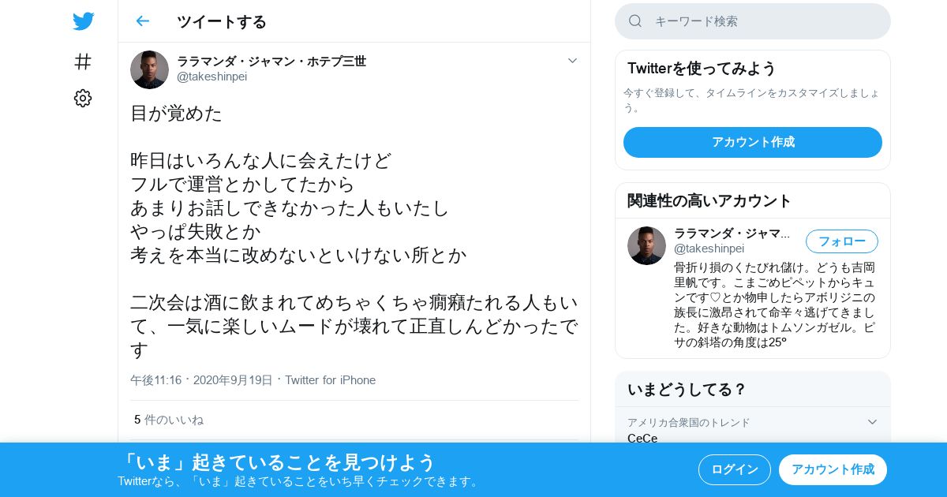Viewport: 947px width, 497px height.
Task: Click in the キーワード検索 search field
Action: 753,21
